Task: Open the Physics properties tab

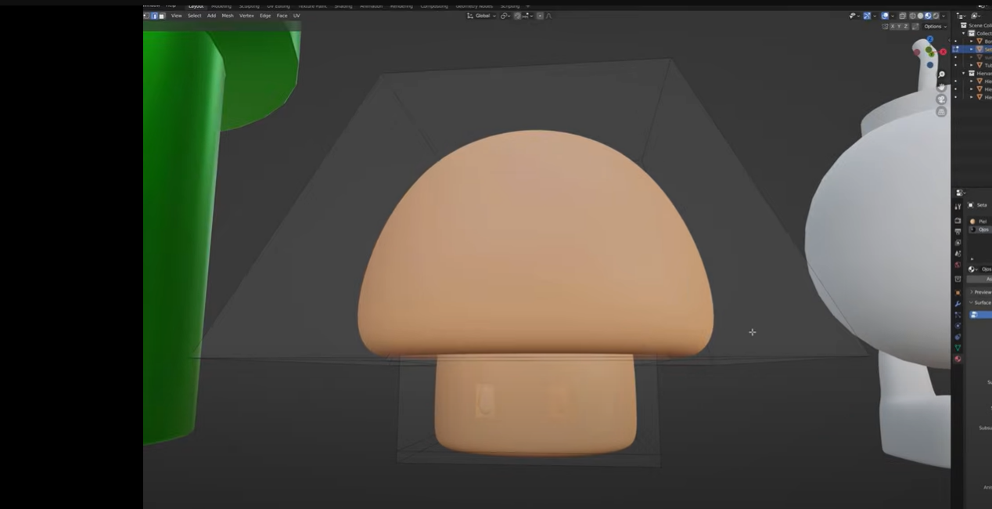Action: pos(958,326)
